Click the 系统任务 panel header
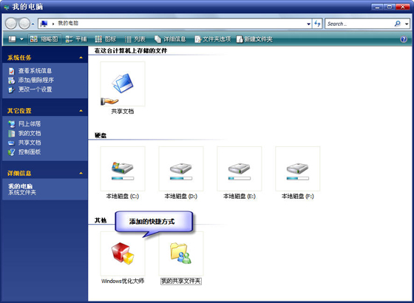Screen dimensions: 414x303 pos(45,58)
